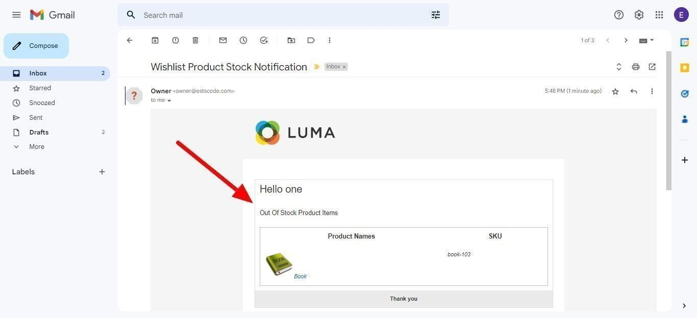Screen dimensions: 697x318
Task: Delete the email with the trash icon
Action: tap(195, 40)
